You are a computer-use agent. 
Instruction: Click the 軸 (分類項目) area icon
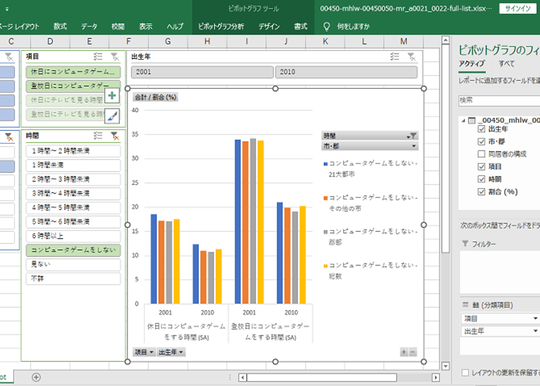(x=465, y=305)
